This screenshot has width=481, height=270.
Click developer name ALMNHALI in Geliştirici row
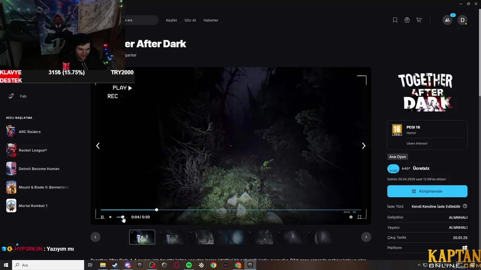coord(458,217)
